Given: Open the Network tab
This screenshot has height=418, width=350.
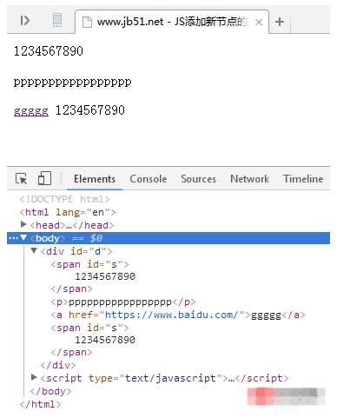Looking at the screenshot, I should 249,179.
